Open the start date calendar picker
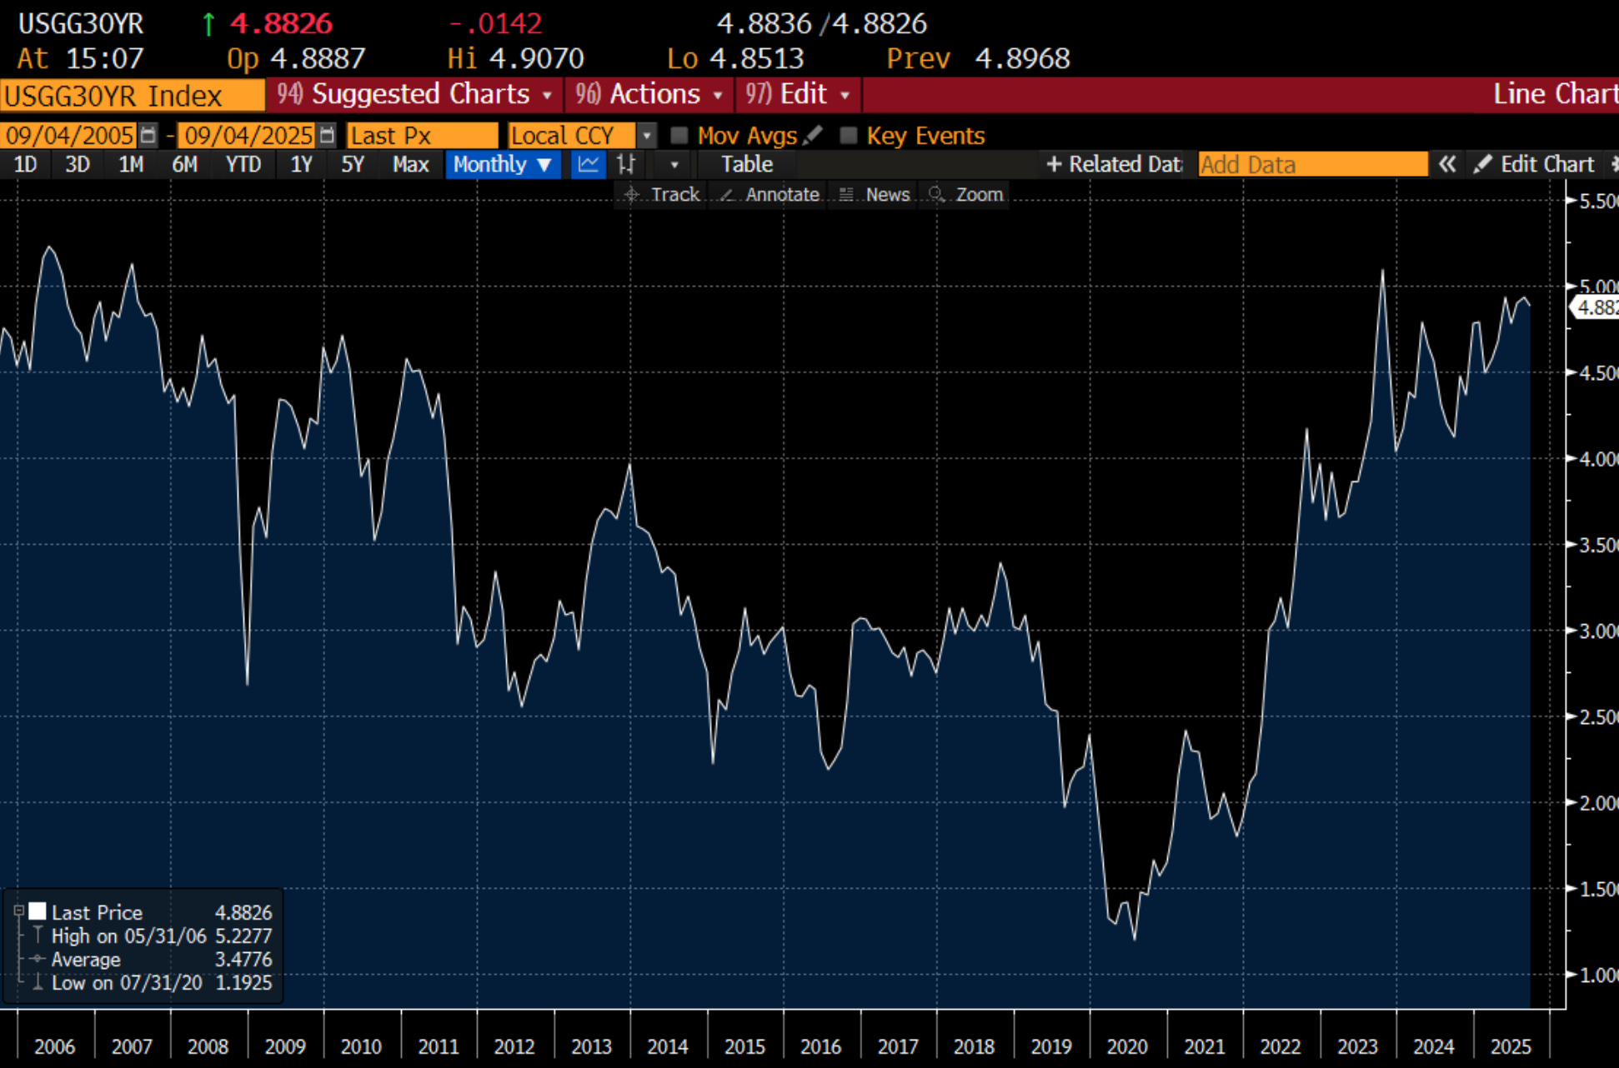The width and height of the screenshot is (1619, 1068). coord(148,135)
